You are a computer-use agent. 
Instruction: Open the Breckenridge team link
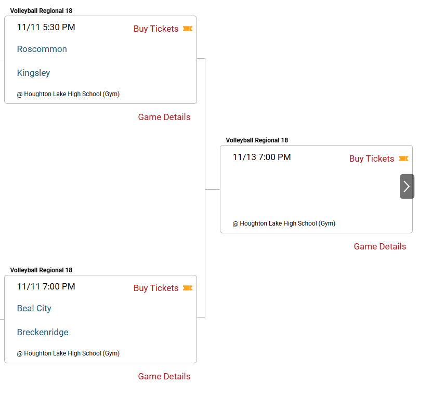coord(43,332)
